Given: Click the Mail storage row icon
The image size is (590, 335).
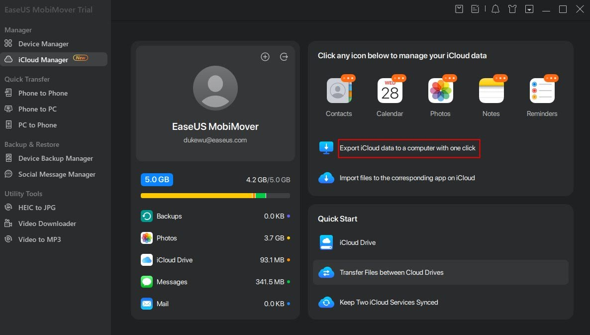Looking at the screenshot, I should click(x=147, y=303).
